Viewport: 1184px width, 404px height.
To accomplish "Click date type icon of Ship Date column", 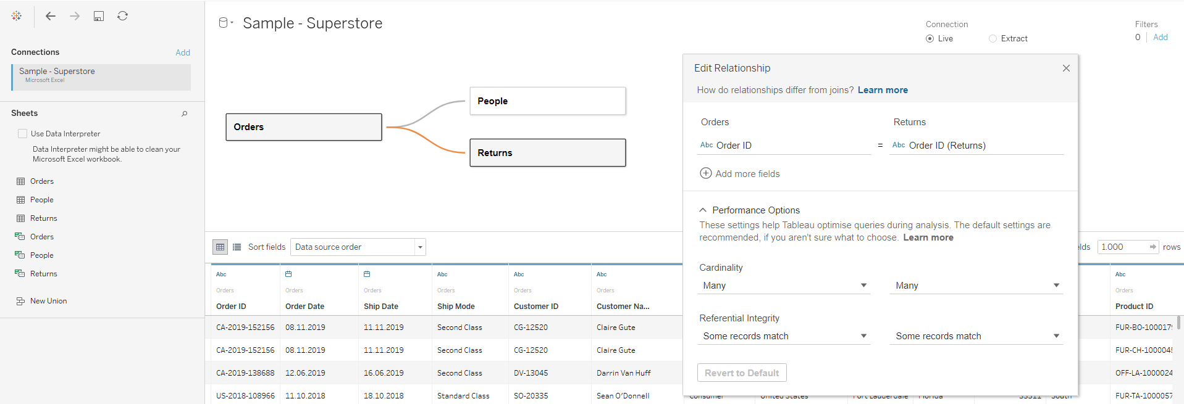I will (367, 274).
